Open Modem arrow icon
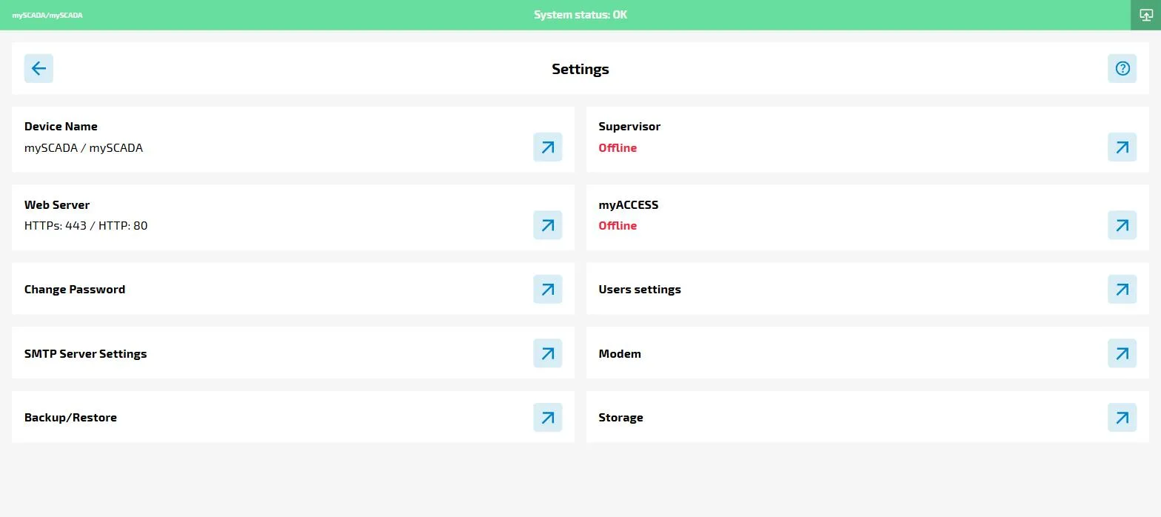The height and width of the screenshot is (517, 1161). [x=1122, y=353]
